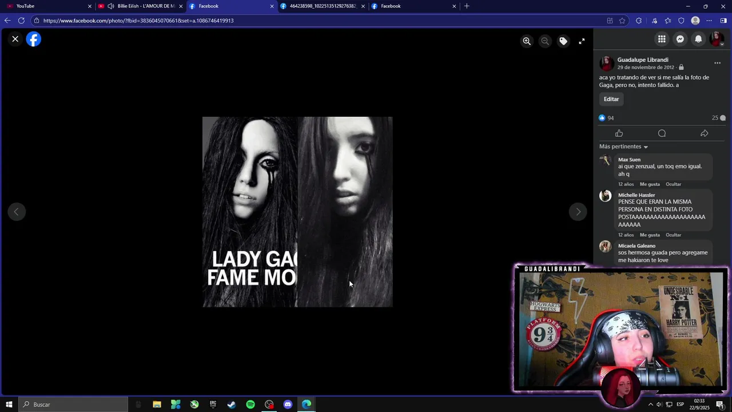This screenshot has width=732, height=412.
Task: Switch to the YouTube browser tab
Action: coord(46,6)
